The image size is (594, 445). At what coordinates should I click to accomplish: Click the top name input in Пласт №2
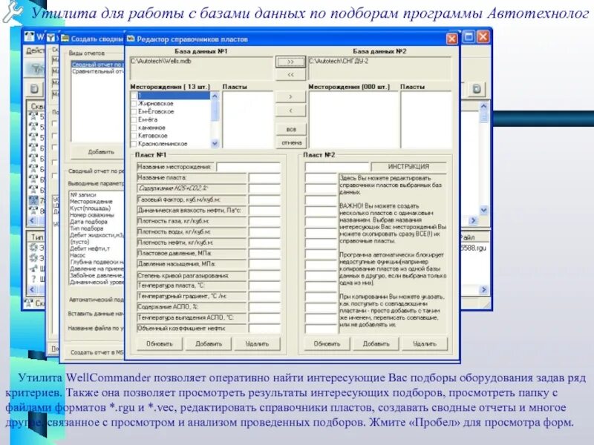pyautogui.click(x=337, y=167)
